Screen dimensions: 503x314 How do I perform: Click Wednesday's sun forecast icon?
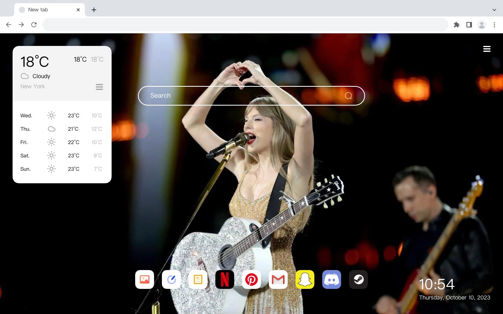(51, 115)
